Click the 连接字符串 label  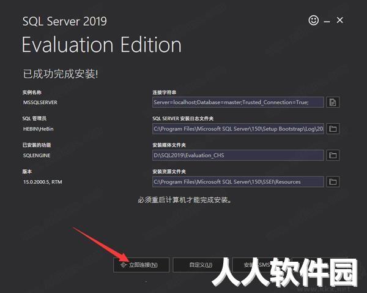pyautogui.click(x=165, y=93)
